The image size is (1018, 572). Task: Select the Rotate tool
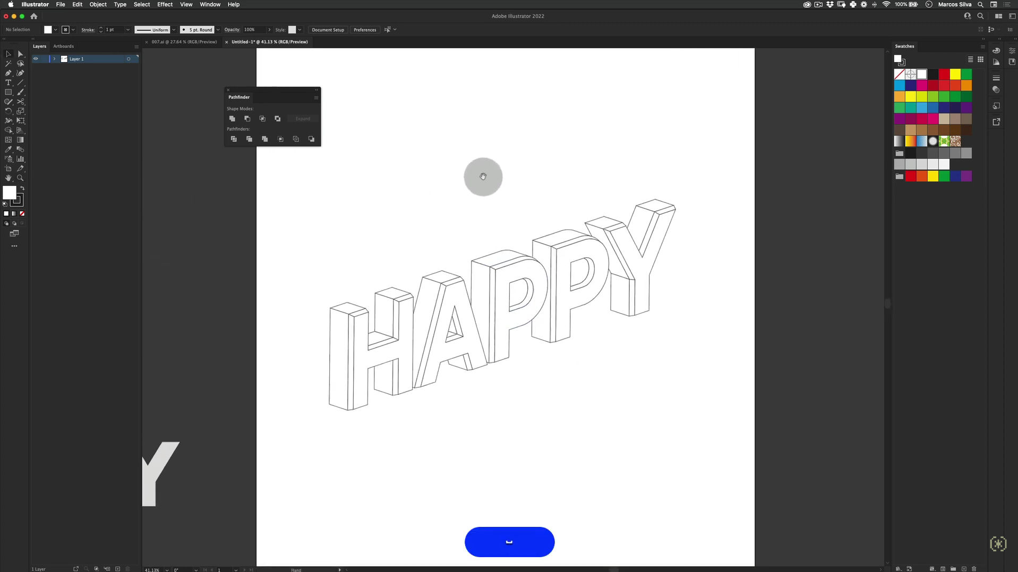[8, 111]
